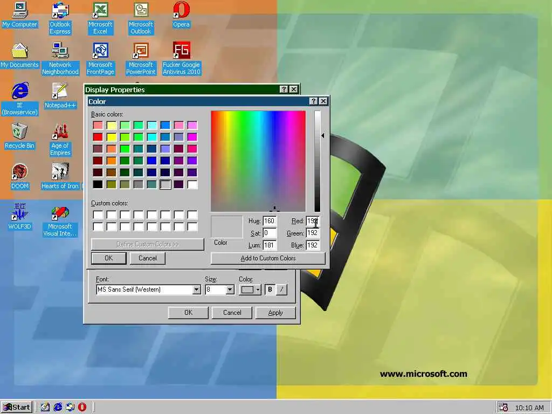Click Add to Custom Colors button
Viewport: 552px width, 414px height.
(x=268, y=258)
